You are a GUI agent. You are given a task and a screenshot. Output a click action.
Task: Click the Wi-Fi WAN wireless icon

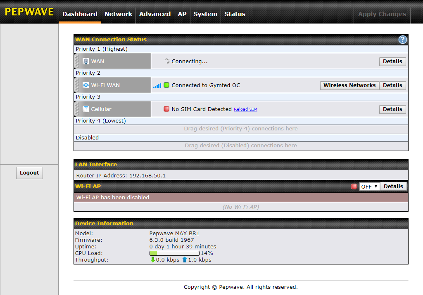pyautogui.click(x=85, y=85)
